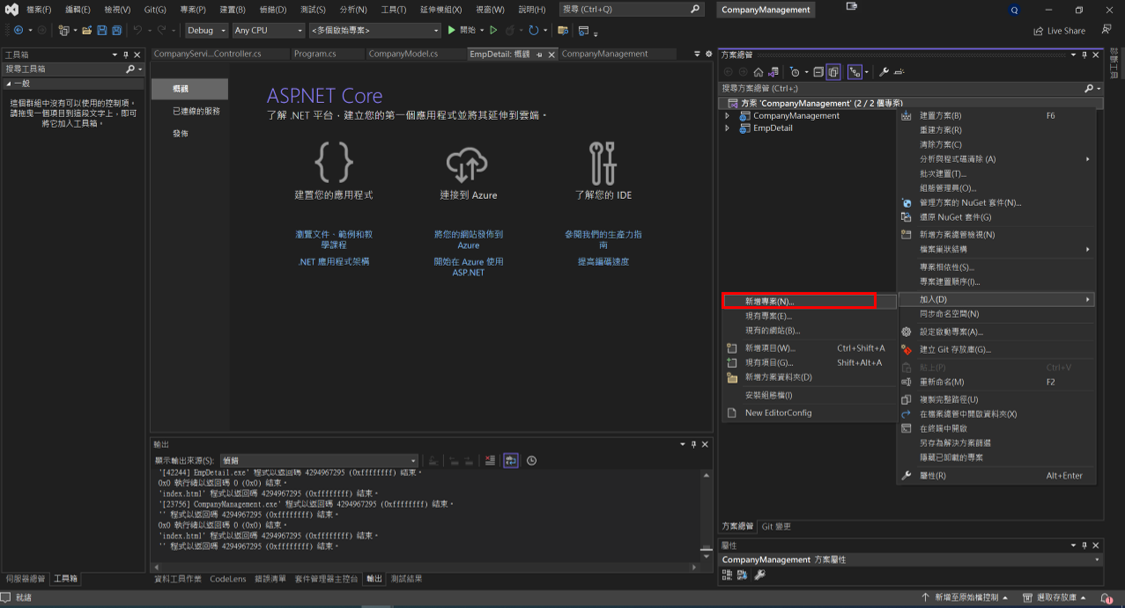Click Pending Changes Filter clock icon
Screen dimensions: 1125x608
tap(795, 72)
